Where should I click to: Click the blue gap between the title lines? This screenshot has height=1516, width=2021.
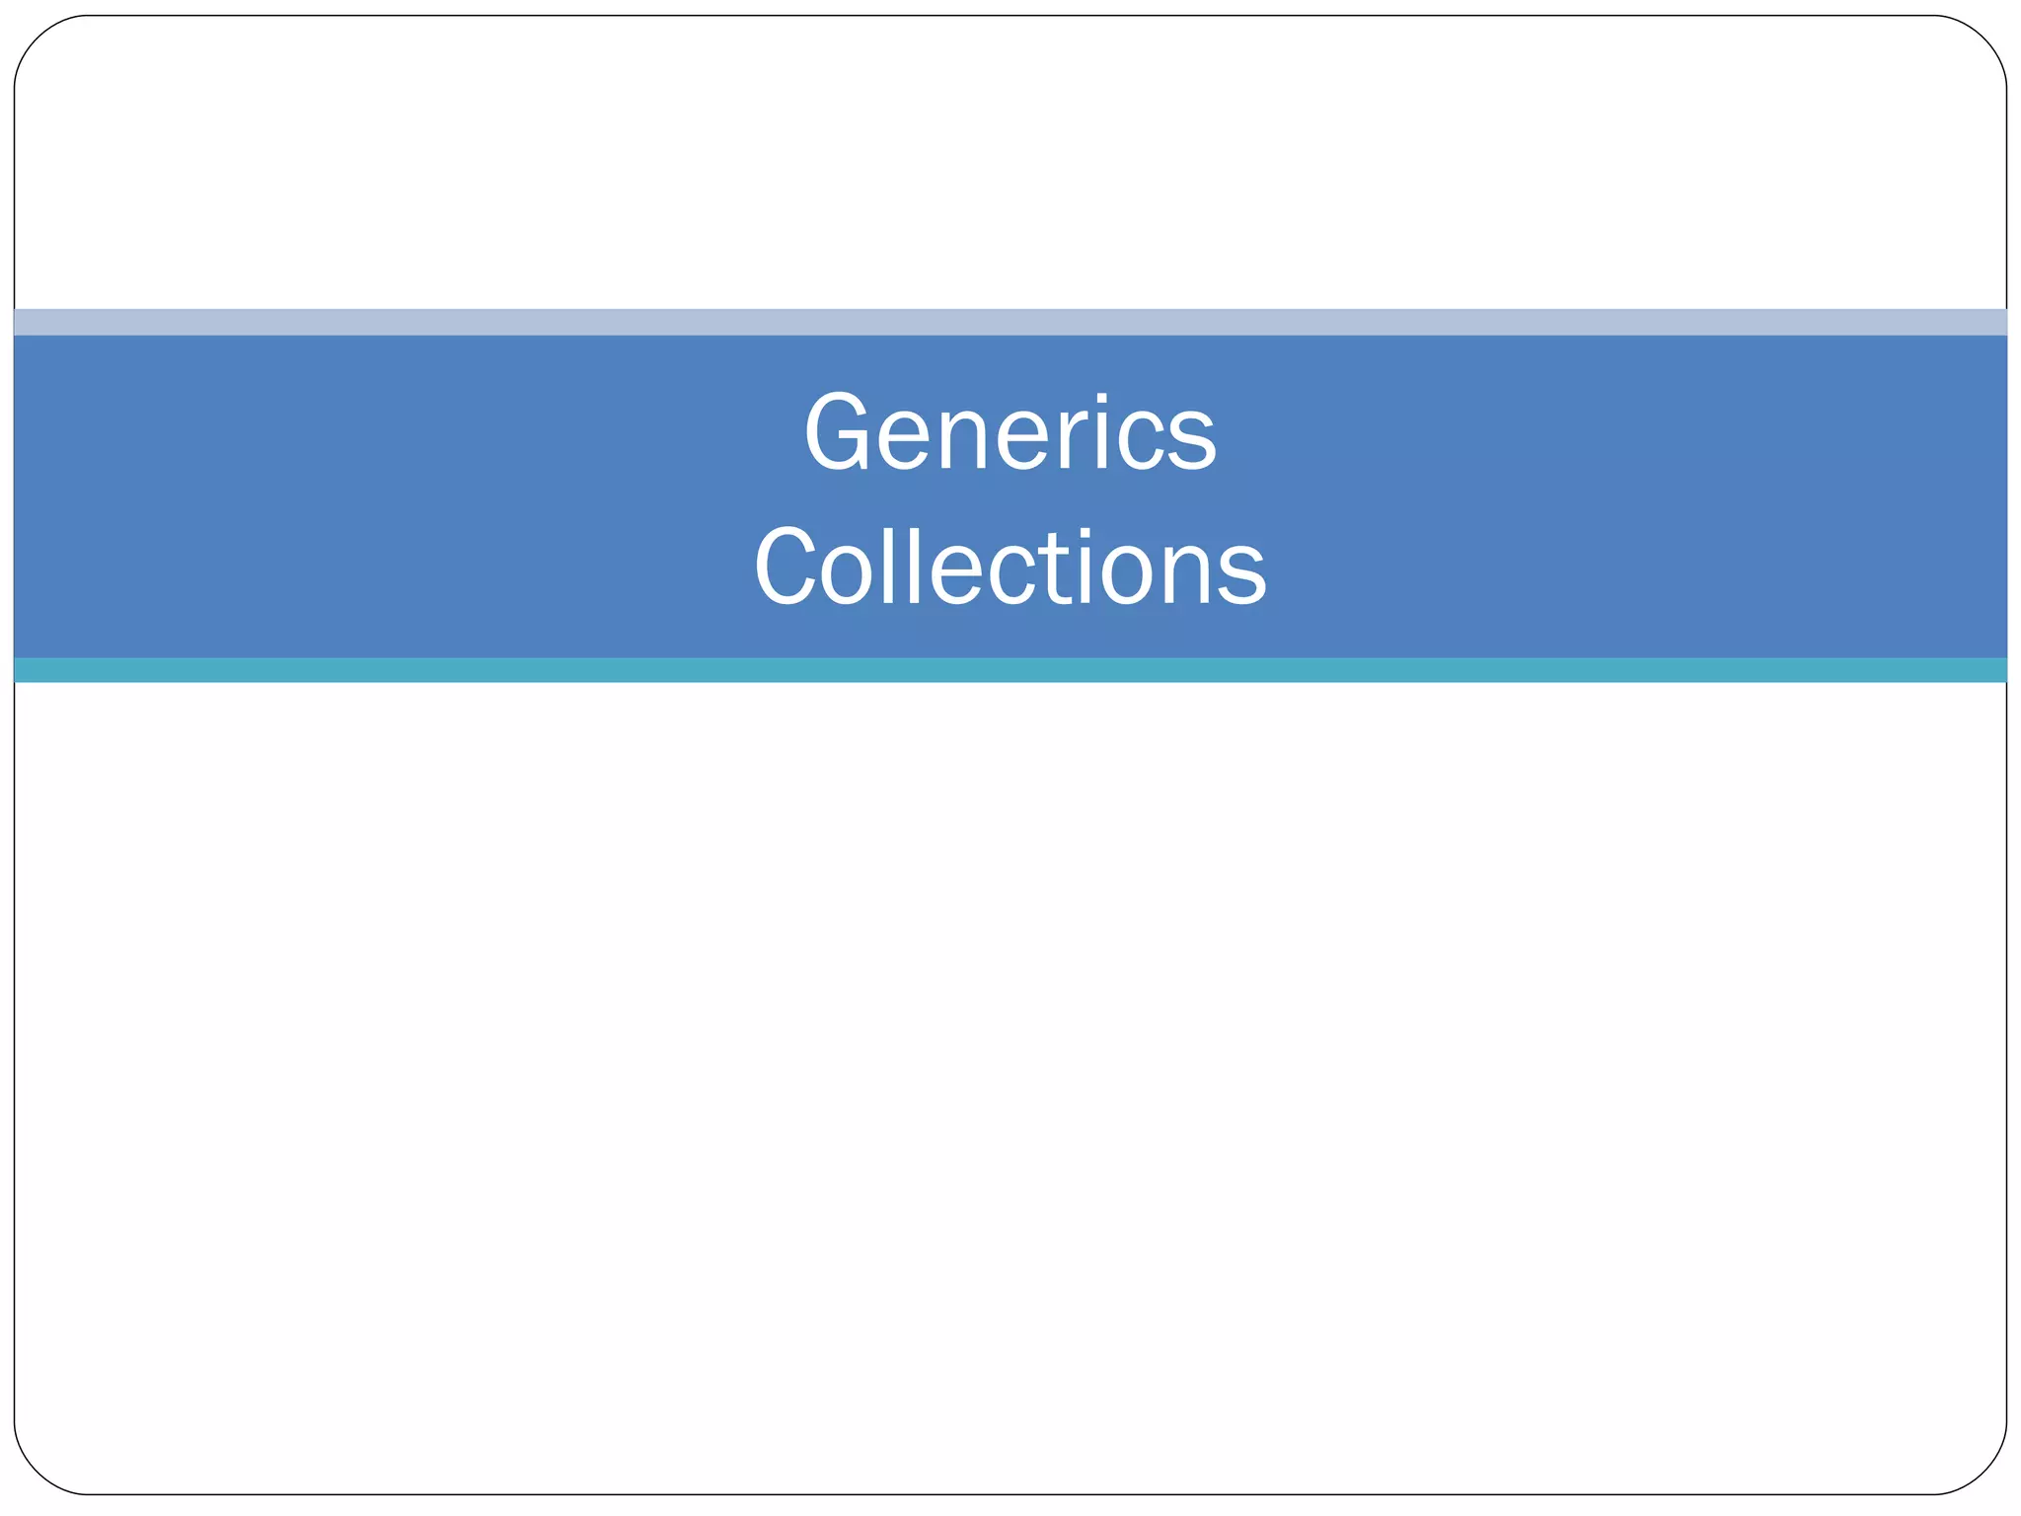pos(1010,499)
